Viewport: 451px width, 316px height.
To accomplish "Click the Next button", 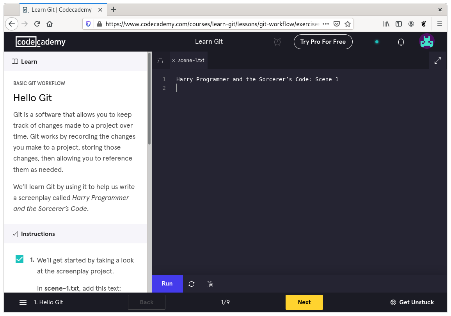I will [x=304, y=302].
